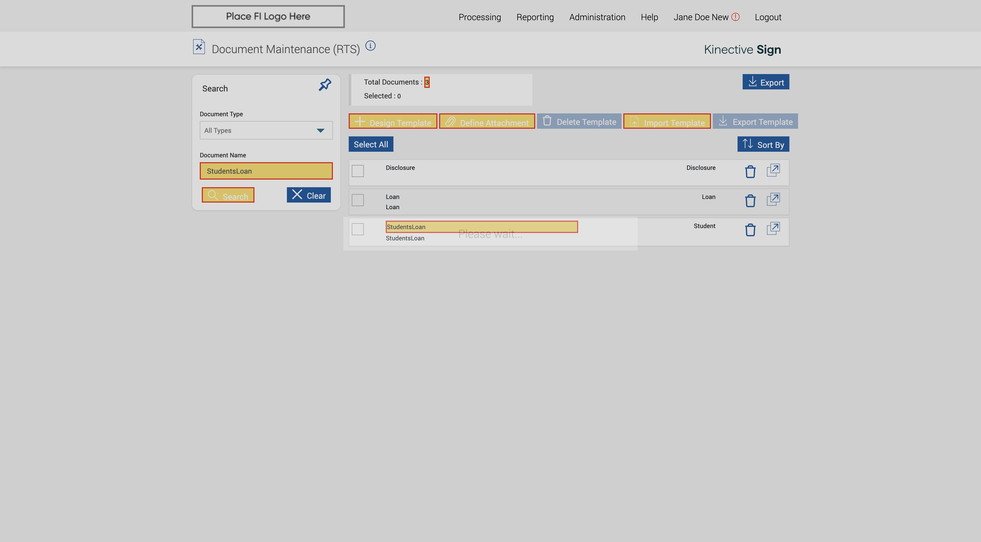Open the Reporting menu
This screenshot has width=981, height=542.
click(535, 17)
